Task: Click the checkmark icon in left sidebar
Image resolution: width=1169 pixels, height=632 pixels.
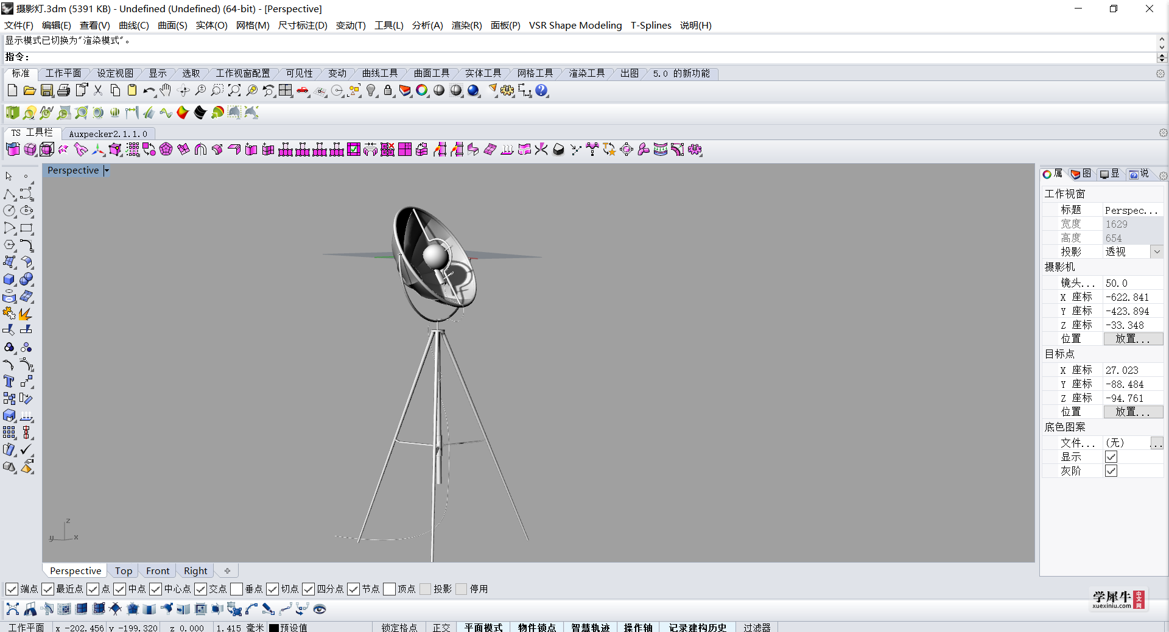Action: tap(26, 450)
